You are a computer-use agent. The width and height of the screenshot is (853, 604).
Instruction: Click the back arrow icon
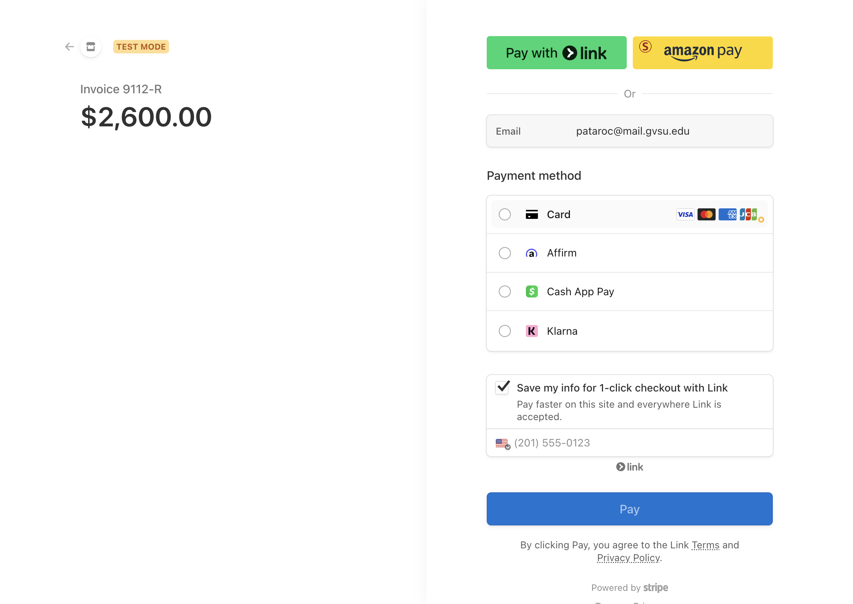click(69, 47)
